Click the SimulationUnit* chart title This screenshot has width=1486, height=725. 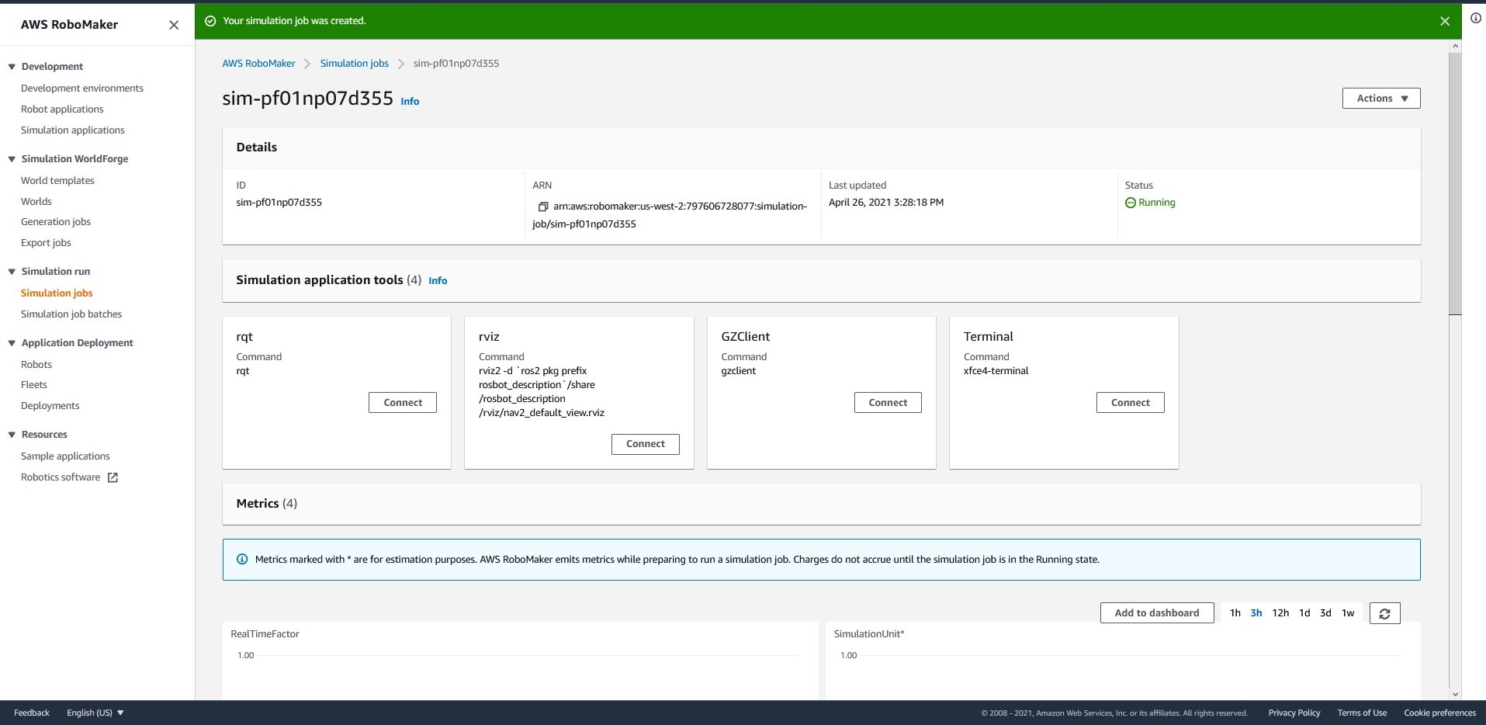pyautogui.click(x=869, y=634)
